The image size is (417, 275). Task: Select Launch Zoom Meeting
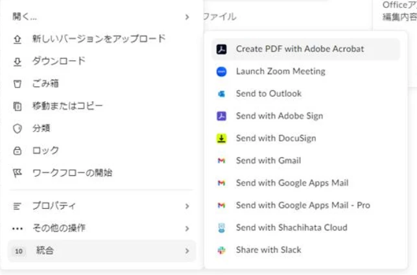pyautogui.click(x=306, y=71)
